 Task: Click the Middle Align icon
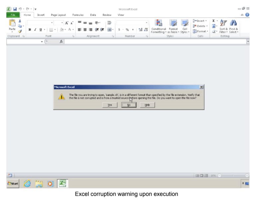point(85,23)
